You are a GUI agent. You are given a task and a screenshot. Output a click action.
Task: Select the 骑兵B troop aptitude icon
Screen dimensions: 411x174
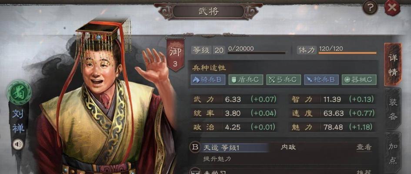(208, 80)
